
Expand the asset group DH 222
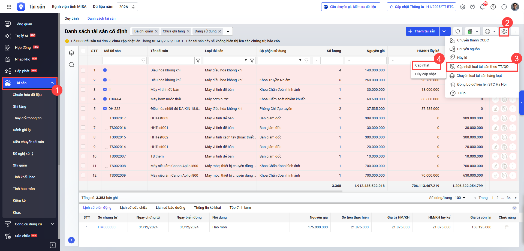[x=105, y=108]
